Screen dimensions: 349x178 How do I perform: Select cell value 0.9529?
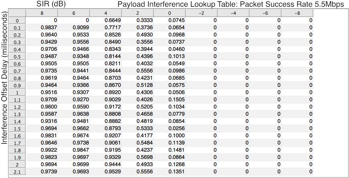click(106, 172)
